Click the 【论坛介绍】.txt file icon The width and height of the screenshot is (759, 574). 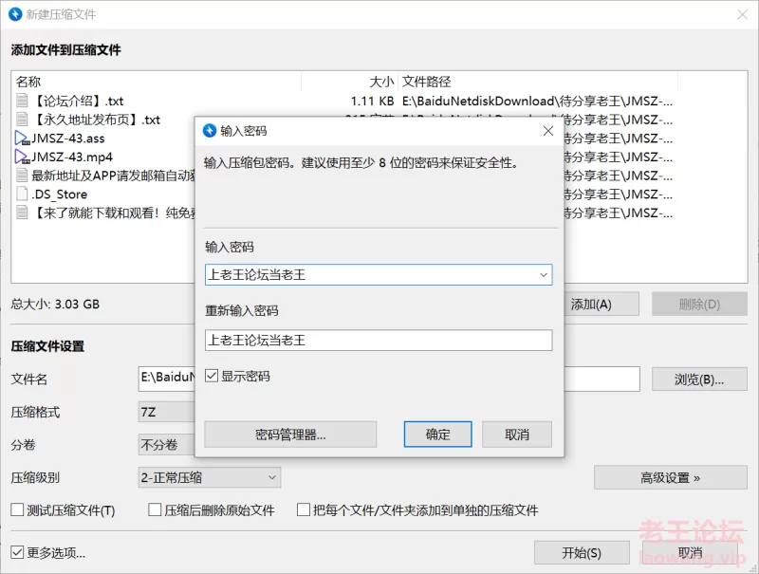pos(22,101)
